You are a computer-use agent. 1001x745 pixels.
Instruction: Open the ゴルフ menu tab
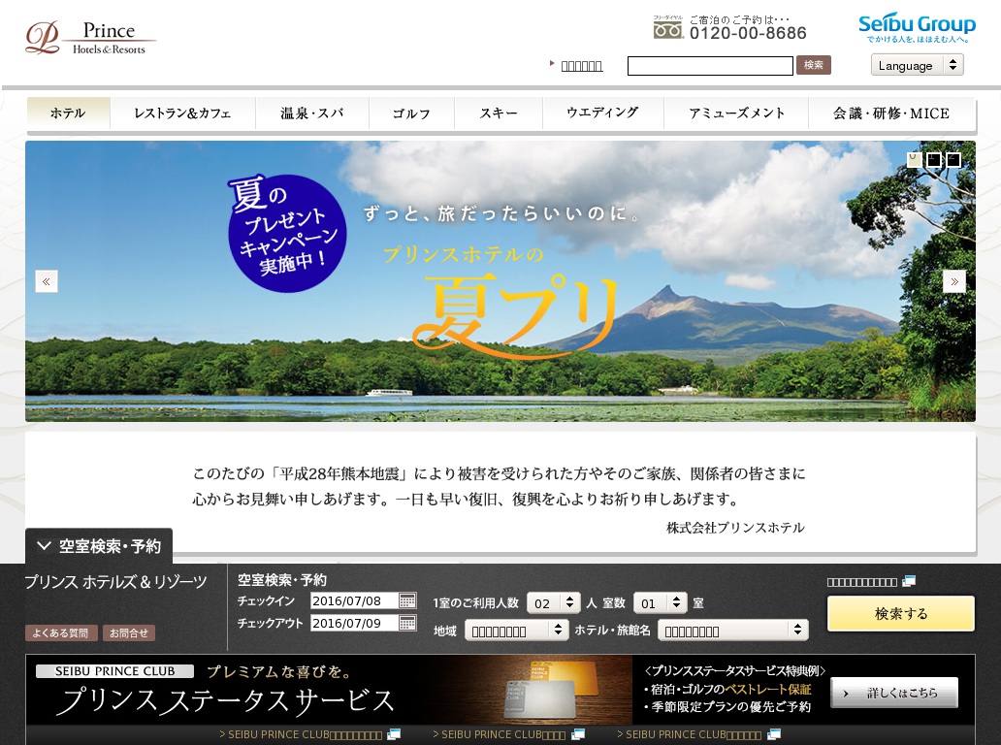click(411, 113)
